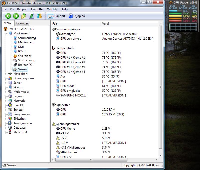Click the Nettverk globe icon
The image size is (200, 170).
(x=10, y=101)
